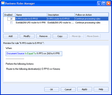Viewport: 112px width, 95px height.
Task: Maximize the Business Rules Manager window
Action: (104, 4)
